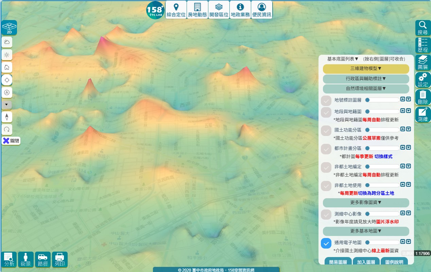The image size is (431, 272).
Task: Open the 歷程 history panel
Action: [x=423, y=45]
